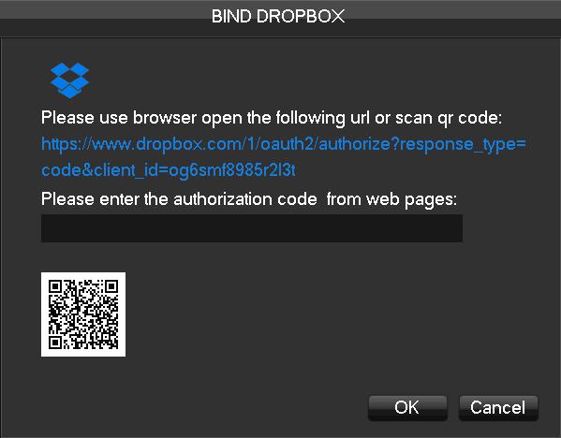Confirm binding with the OK button
The height and width of the screenshot is (438, 561).
point(407,408)
